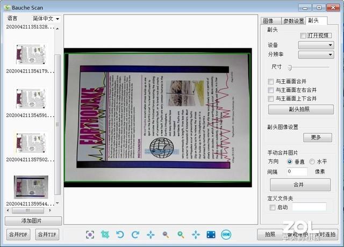
Task: Open the 分辨率 resolution dropdown
Action: pyautogui.click(x=316, y=54)
